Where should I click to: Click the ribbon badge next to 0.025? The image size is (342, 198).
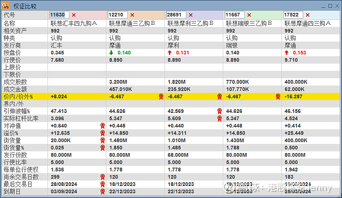(103, 148)
